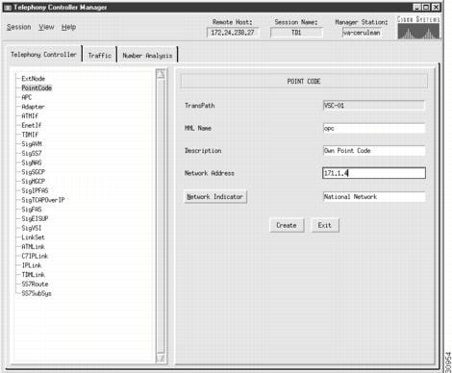
Task: Click the tree scrollbar down arrow
Action: point(161,358)
